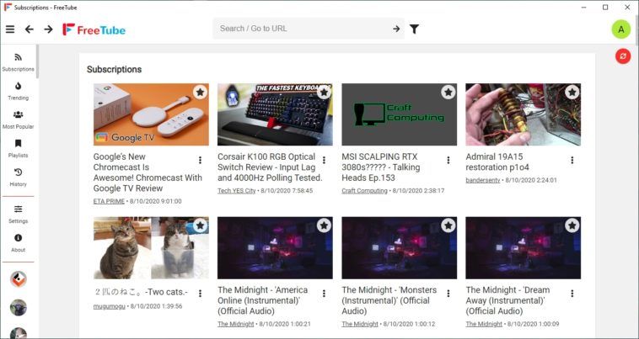Favorite the Dream Away Instrumental video
Screen dimensions: 639x339
(572, 225)
